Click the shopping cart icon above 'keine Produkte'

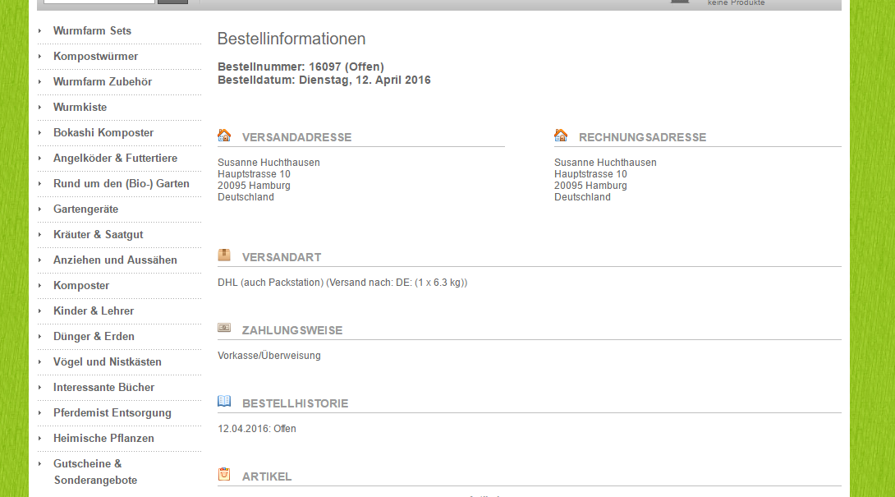coord(680,2)
